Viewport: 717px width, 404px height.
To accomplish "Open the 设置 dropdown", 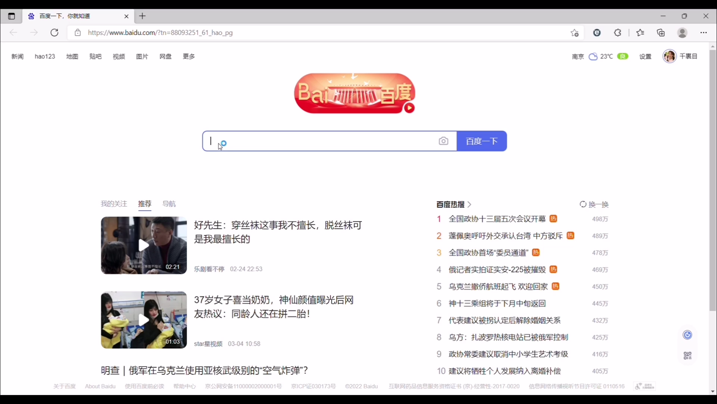I will (646, 56).
